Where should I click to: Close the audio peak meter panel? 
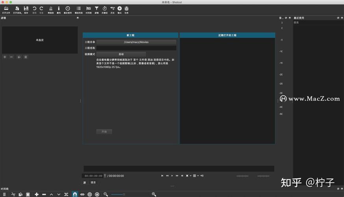(290, 18)
